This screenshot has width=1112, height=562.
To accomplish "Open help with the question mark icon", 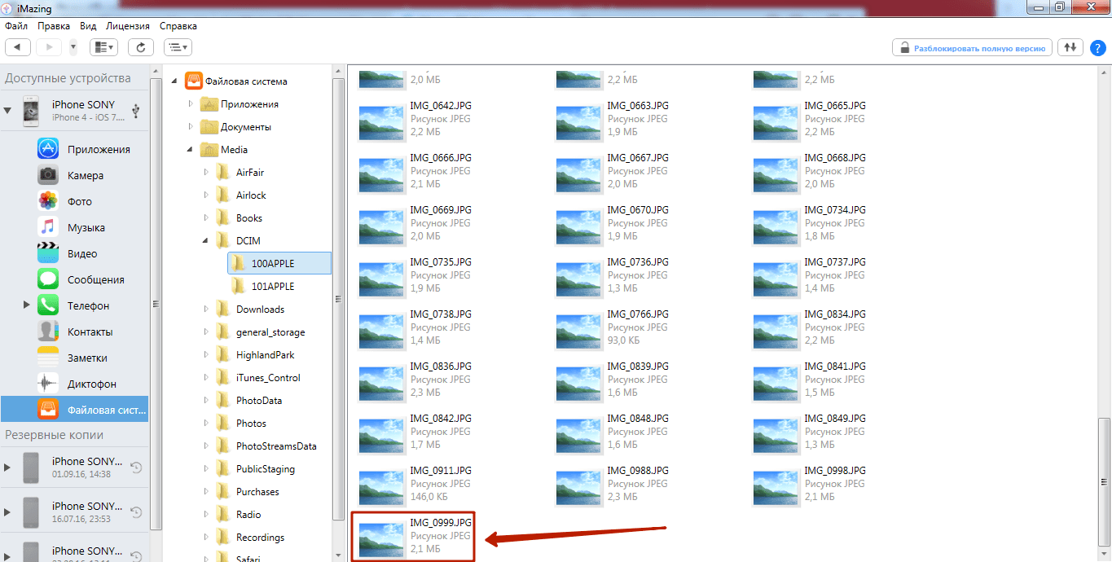I will coord(1098,47).
